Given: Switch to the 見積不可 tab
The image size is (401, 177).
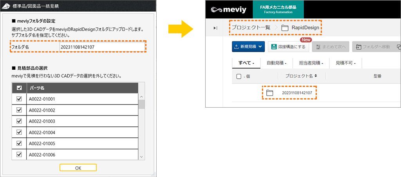Looking at the screenshot, I should click(346, 63).
